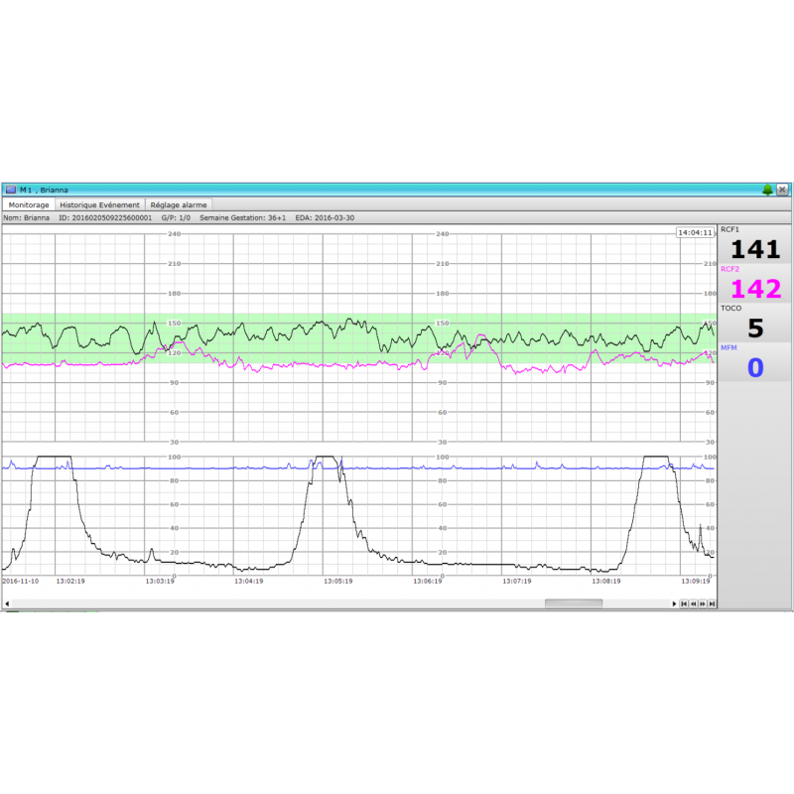Click the 2016-11-10 date label on the time axis

pyautogui.click(x=21, y=582)
